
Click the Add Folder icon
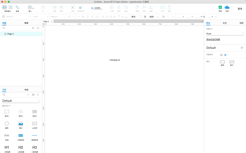click(x=38, y=28)
